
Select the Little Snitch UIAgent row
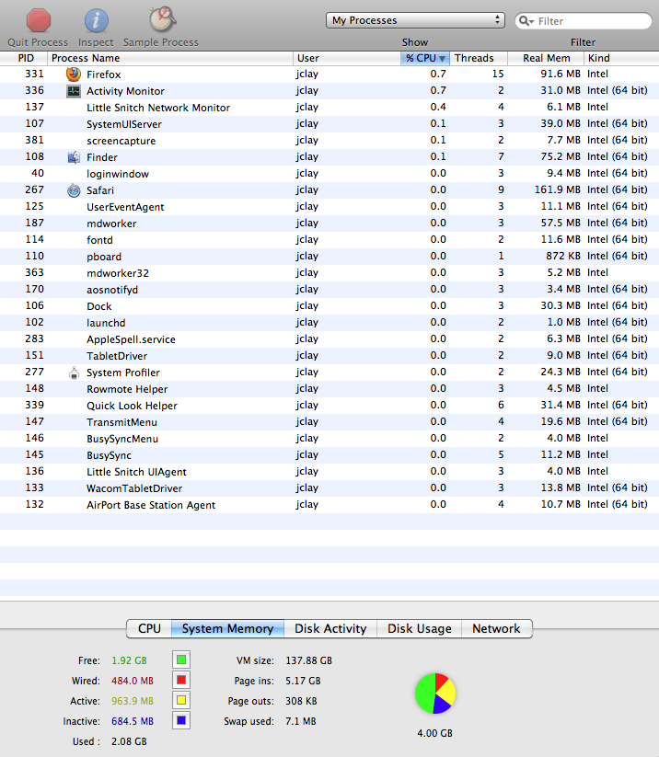329,471
